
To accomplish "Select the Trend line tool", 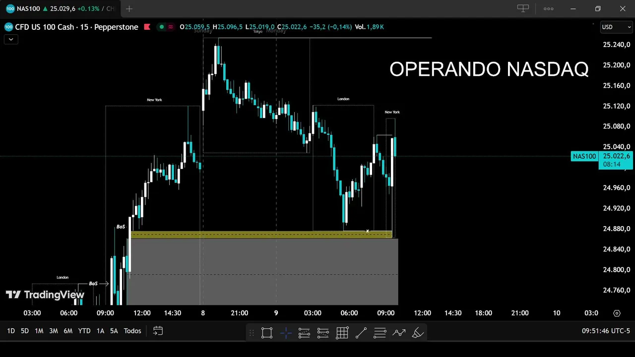I will click(x=361, y=333).
